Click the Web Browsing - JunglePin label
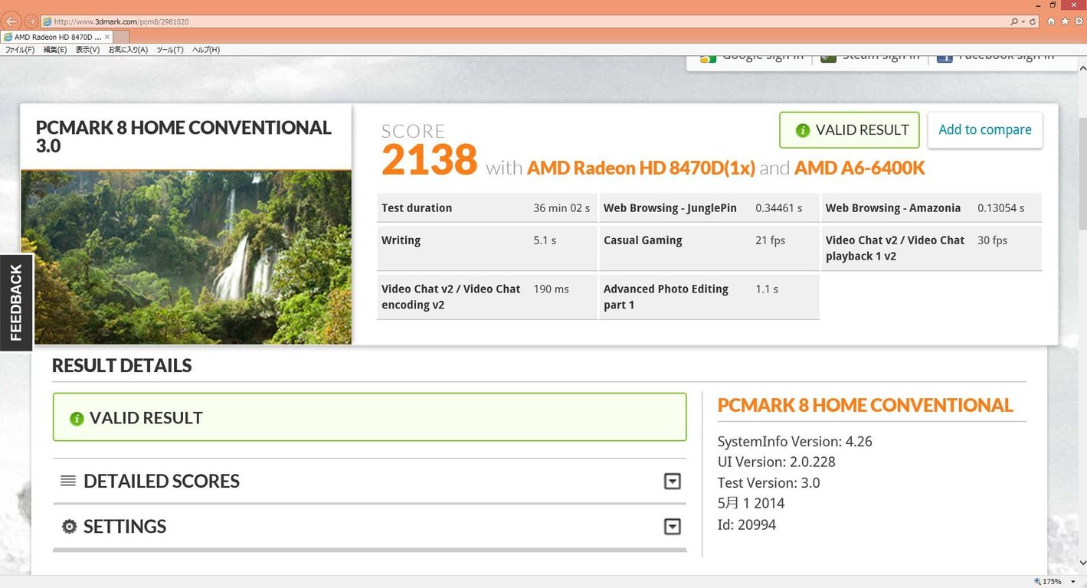The width and height of the screenshot is (1087, 588). coord(670,208)
